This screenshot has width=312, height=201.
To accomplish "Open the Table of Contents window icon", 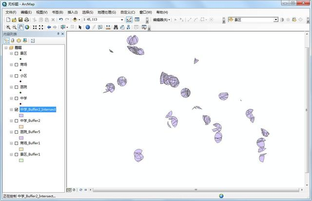I will [137, 20].
